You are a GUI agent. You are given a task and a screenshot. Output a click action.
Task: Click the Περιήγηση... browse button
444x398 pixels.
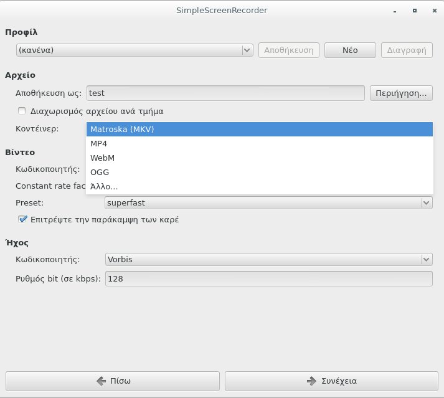[400, 93]
